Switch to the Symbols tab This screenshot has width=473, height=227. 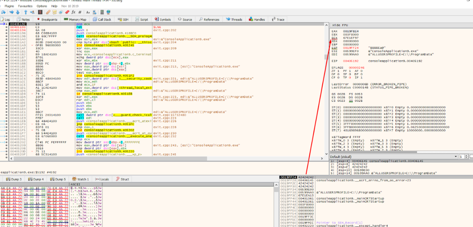(x=163, y=20)
